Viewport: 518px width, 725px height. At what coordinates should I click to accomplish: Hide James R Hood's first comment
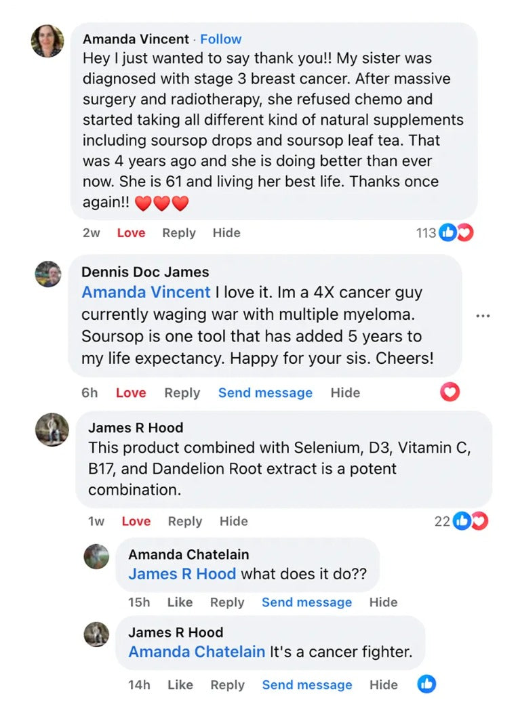[x=233, y=521]
